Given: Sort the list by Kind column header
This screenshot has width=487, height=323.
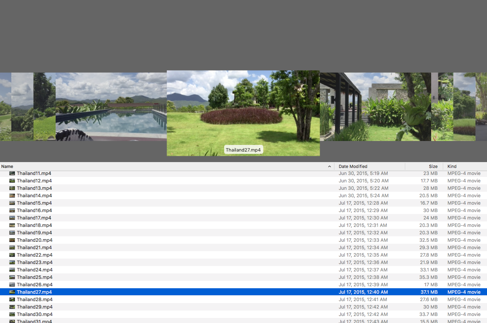Looking at the screenshot, I should coord(465,166).
